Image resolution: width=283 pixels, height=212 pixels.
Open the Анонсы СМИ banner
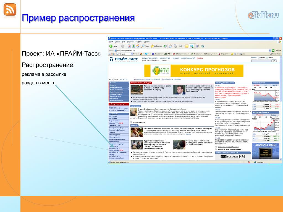266,151
